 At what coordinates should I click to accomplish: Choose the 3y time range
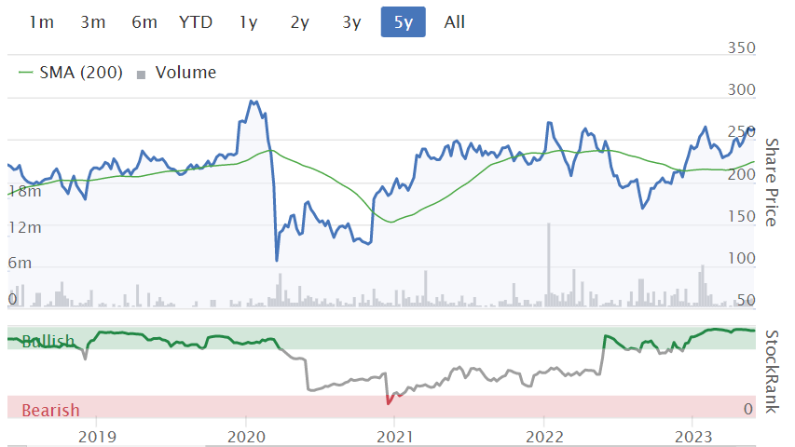coord(351,22)
